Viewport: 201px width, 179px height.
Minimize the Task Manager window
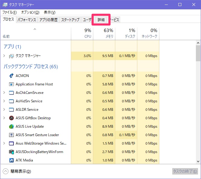click(x=166, y=5)
